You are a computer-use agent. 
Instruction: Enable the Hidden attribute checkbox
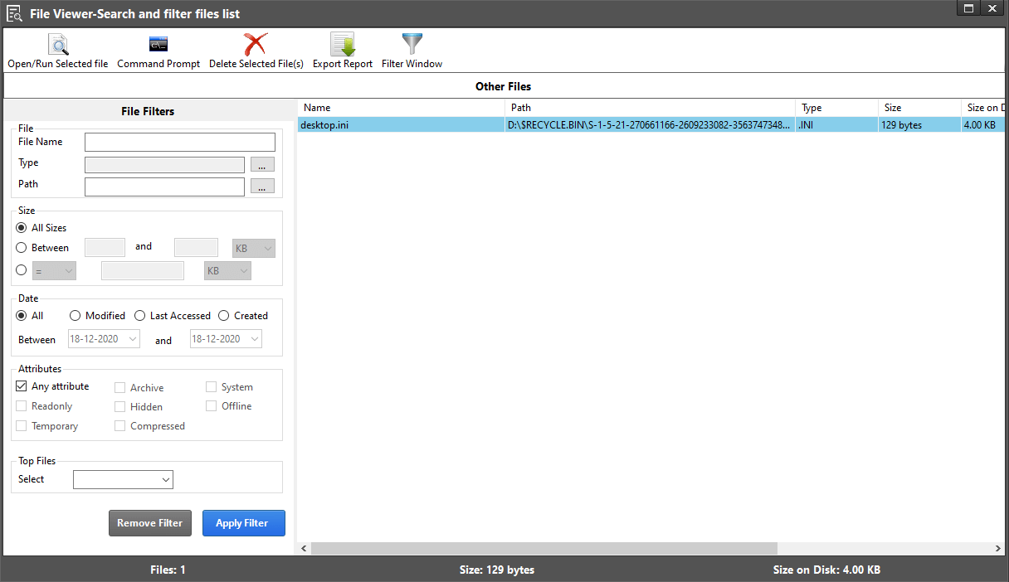[119, 406]
